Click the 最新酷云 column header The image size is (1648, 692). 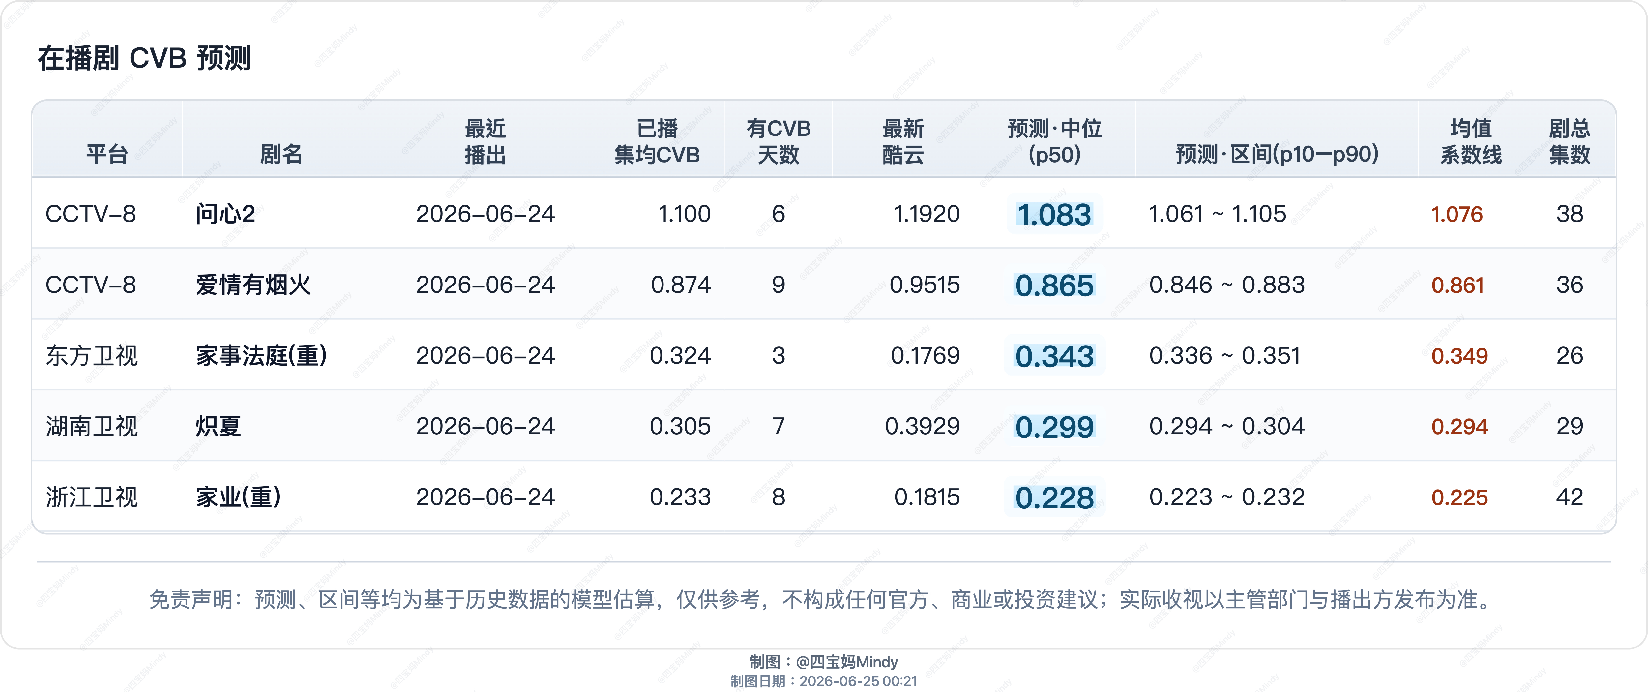click(x=903, y=141)
